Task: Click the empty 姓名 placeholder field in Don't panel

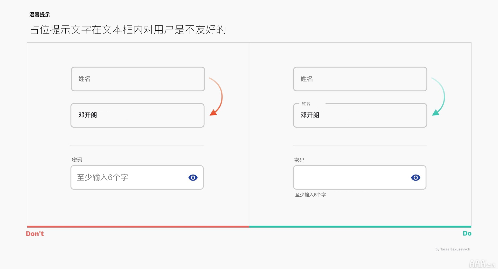Action: coord(138,79)
